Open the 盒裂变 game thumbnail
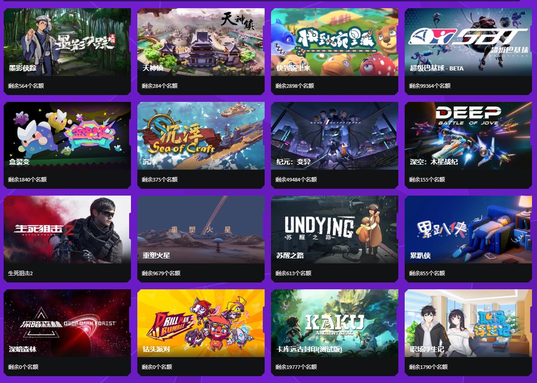 (x=67, y=136)
